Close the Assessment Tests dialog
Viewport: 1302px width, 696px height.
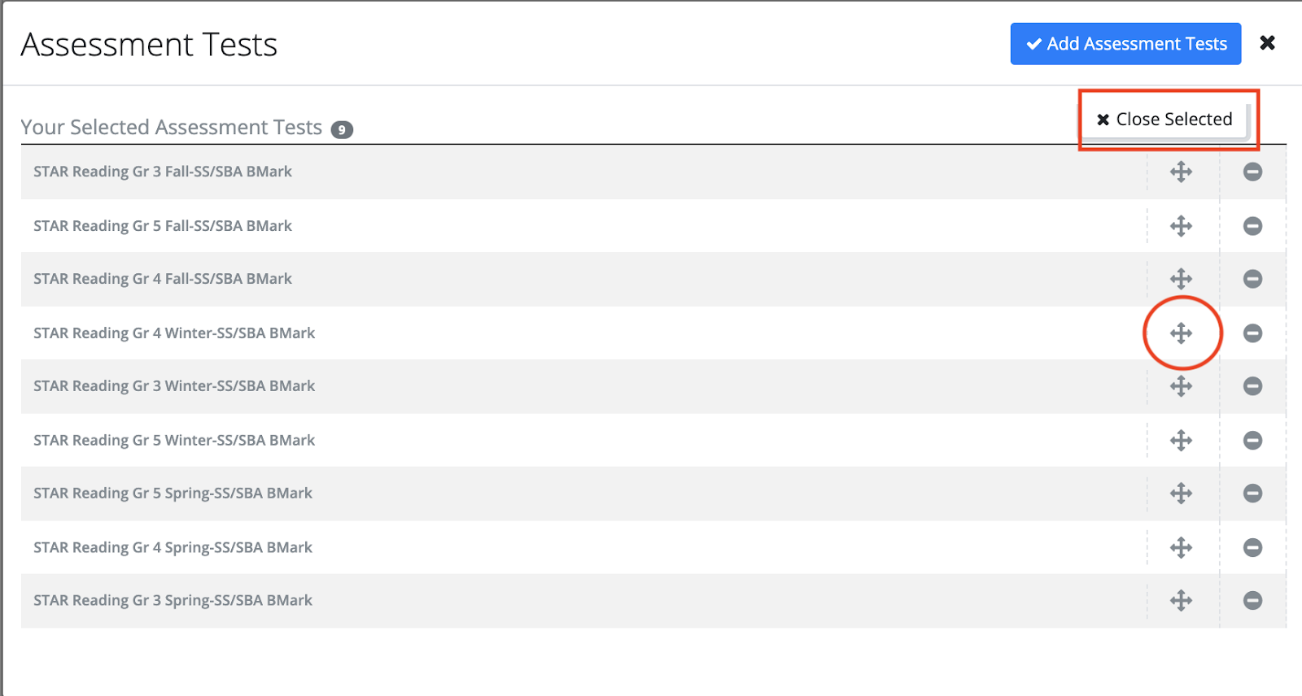pyautogui.click(x=1267, y=43)
